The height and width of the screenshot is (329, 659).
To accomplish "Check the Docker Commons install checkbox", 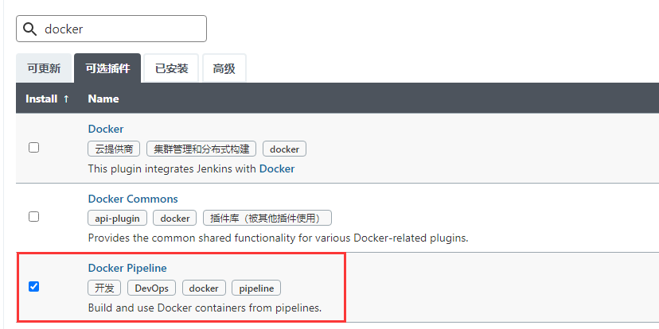I will (x=33, y=217).
